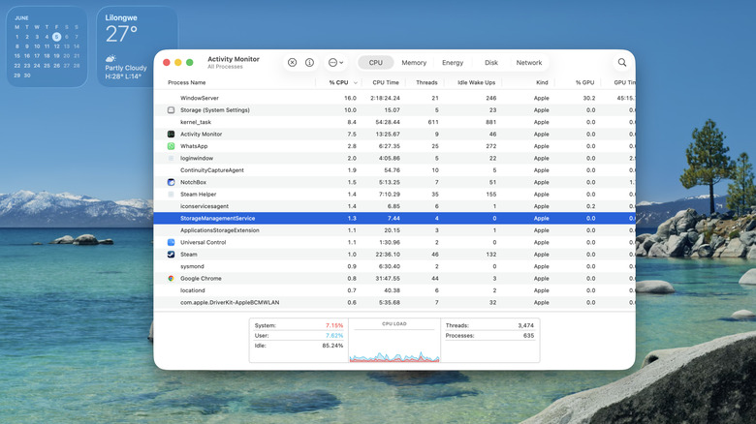Click the NotchBox process icon
Image resolution: width=756 pixels, height=424 pixels.
[x=171, y=182]
